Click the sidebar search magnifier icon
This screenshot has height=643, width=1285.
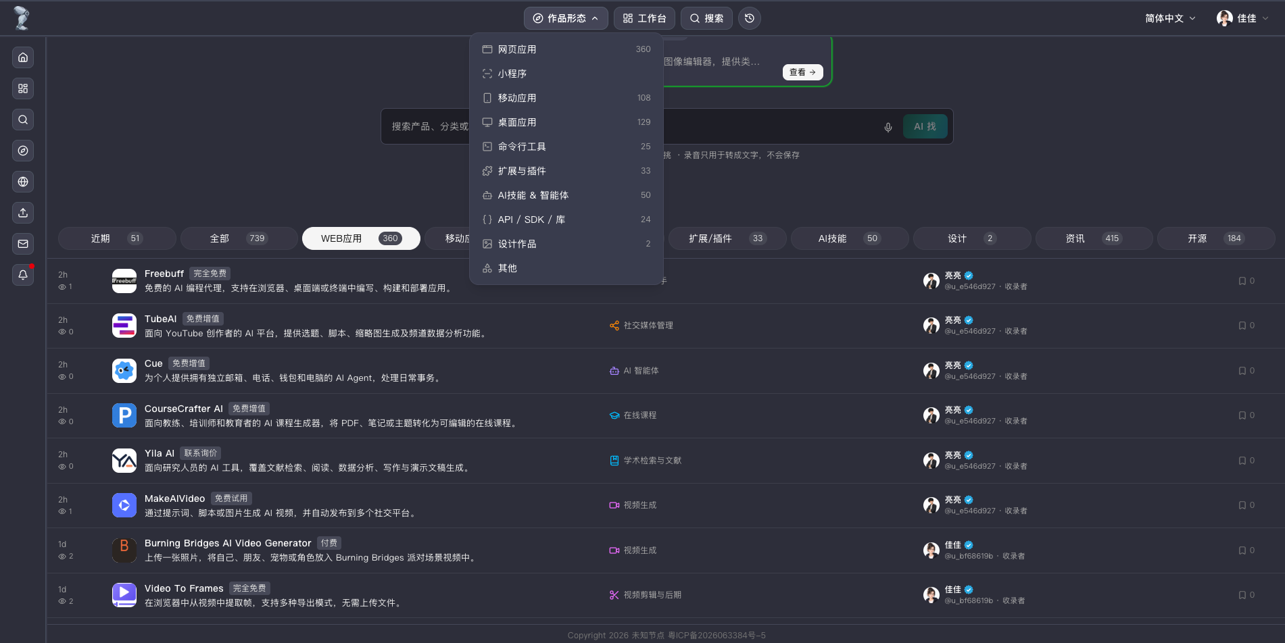pyautogui.click(x=23, y=120)
